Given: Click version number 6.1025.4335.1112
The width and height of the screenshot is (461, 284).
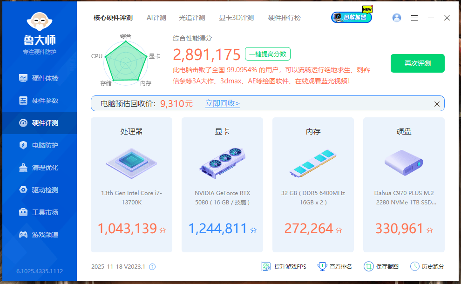Looking at the screenshot, I should 40,271.
